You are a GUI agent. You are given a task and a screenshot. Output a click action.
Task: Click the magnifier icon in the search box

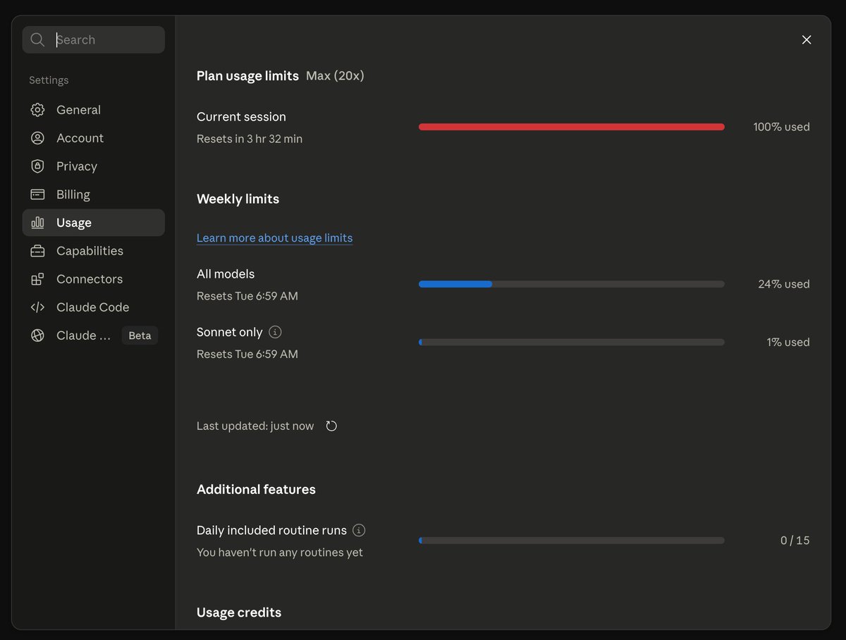tap(38, 40)
